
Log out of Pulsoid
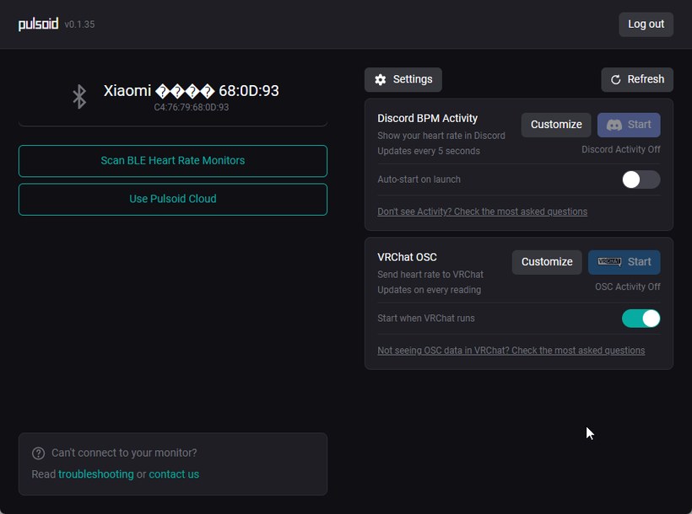pyautogui.click(x=646, y=24)
